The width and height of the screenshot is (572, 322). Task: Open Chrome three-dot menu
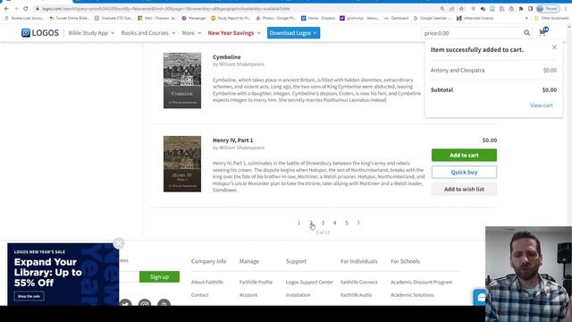click(x=566, y=8)
